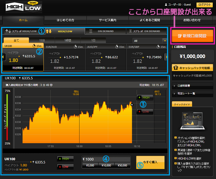Click the laptop quick guide thumbnail
The width and height of the screenshot is (216, 179).
coord(193,121)
